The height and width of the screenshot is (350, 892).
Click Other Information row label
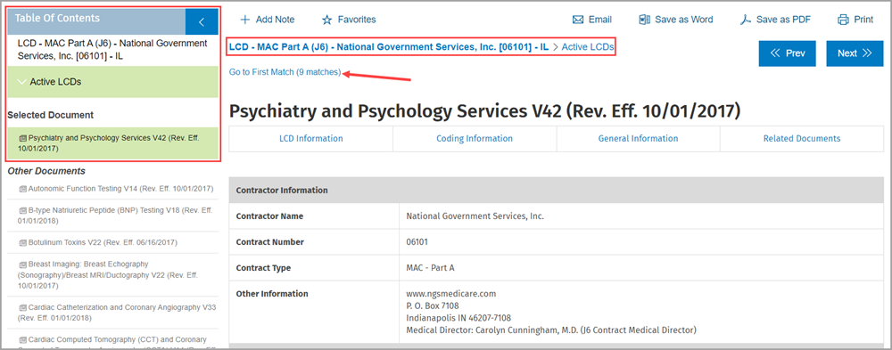coord(272,294)
